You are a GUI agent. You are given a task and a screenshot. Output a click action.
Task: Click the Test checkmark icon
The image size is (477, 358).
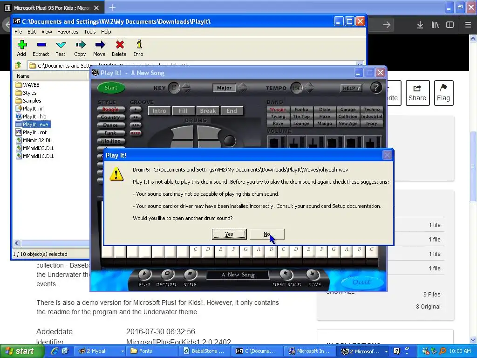coord(61,45)
